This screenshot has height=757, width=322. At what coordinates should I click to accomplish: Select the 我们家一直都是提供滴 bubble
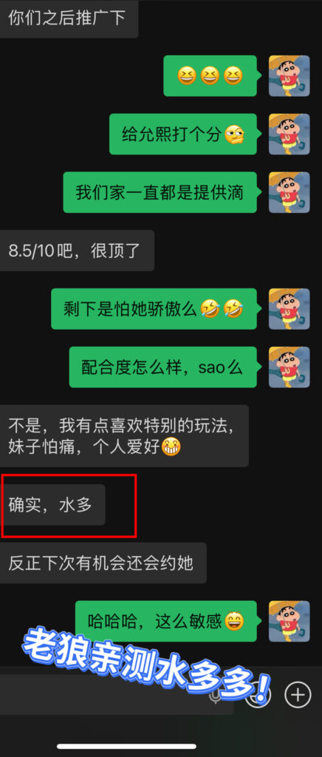coord(160,192)
